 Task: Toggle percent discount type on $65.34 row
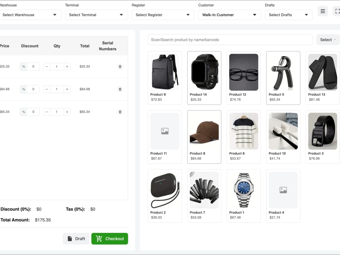[x=24, y=112]
